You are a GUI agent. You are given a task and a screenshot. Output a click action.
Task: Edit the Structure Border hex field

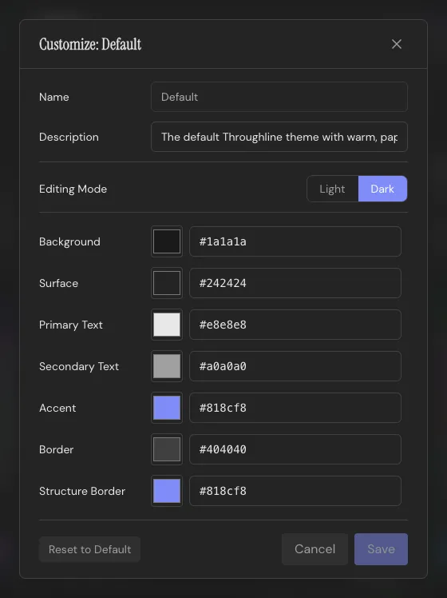point(295,491)
